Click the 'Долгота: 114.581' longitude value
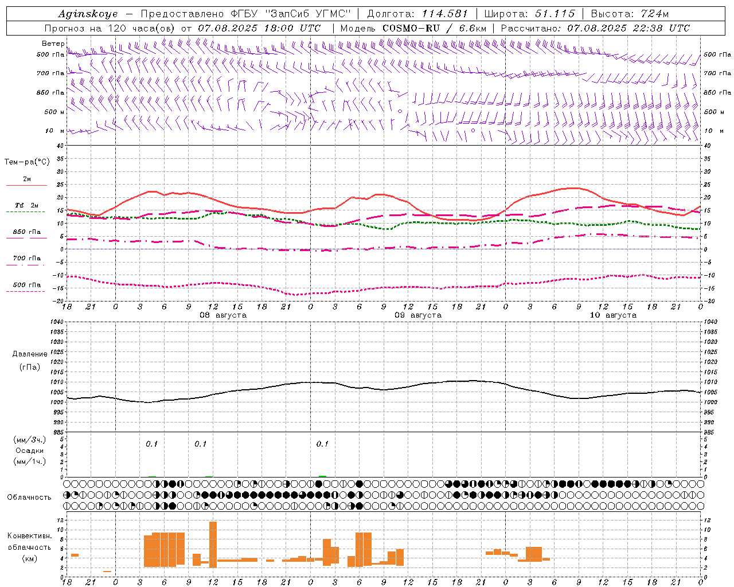This screenshot has width=734, height=587. [417, 14]
